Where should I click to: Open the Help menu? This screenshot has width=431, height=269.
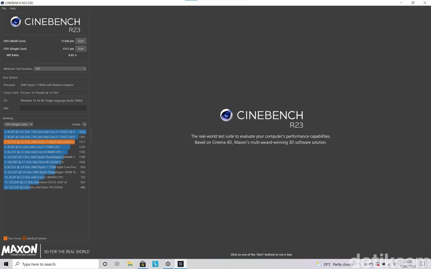pos(13,8)
